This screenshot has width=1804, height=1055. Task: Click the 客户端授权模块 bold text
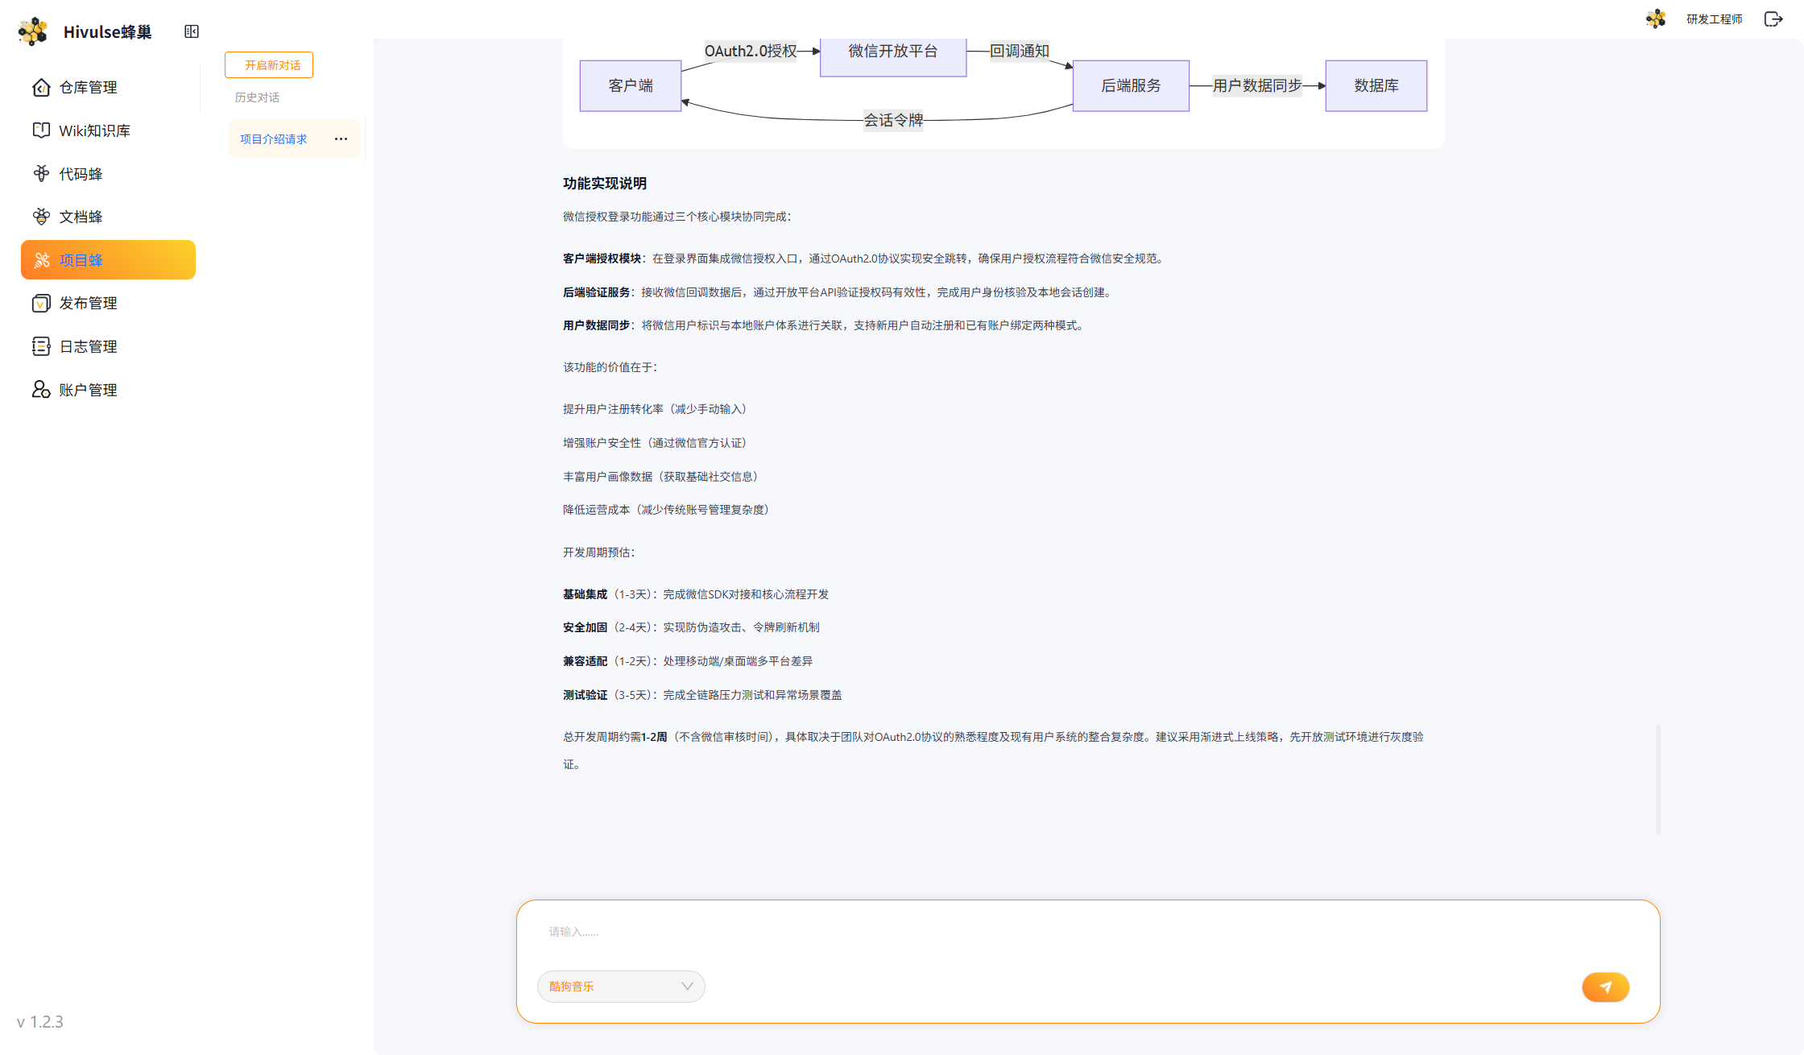602,259
